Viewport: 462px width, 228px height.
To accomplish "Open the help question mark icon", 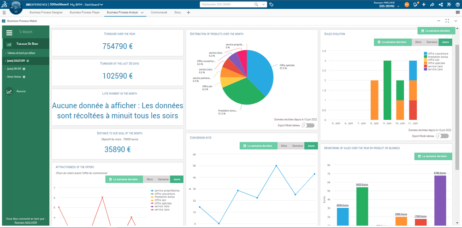I will pyautogui.click(x=457, y=5).
